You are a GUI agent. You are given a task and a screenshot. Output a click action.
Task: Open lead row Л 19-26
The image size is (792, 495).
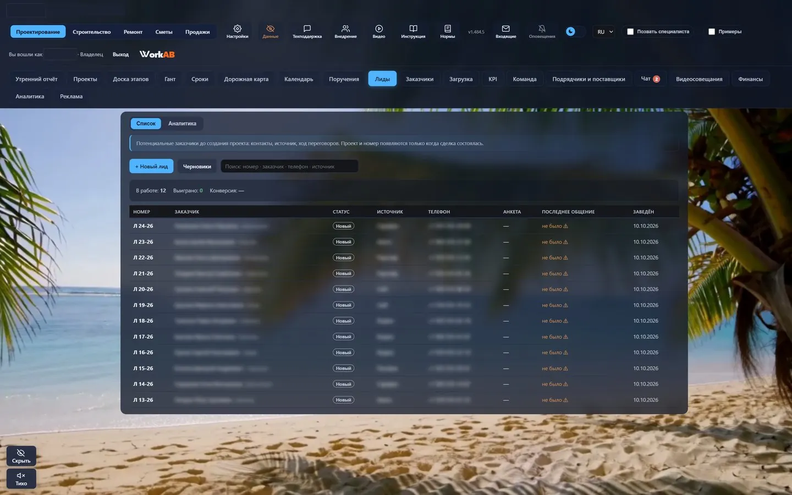(x=404, y=305)
